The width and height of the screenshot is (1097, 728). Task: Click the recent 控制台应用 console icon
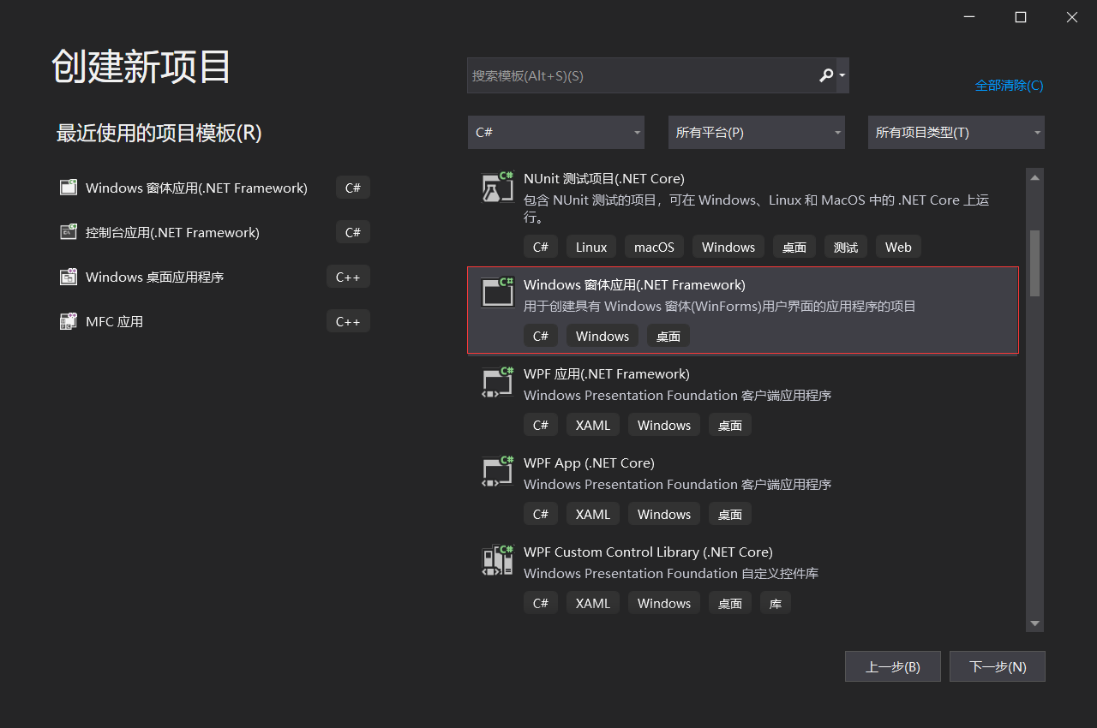tap(69, 232)
